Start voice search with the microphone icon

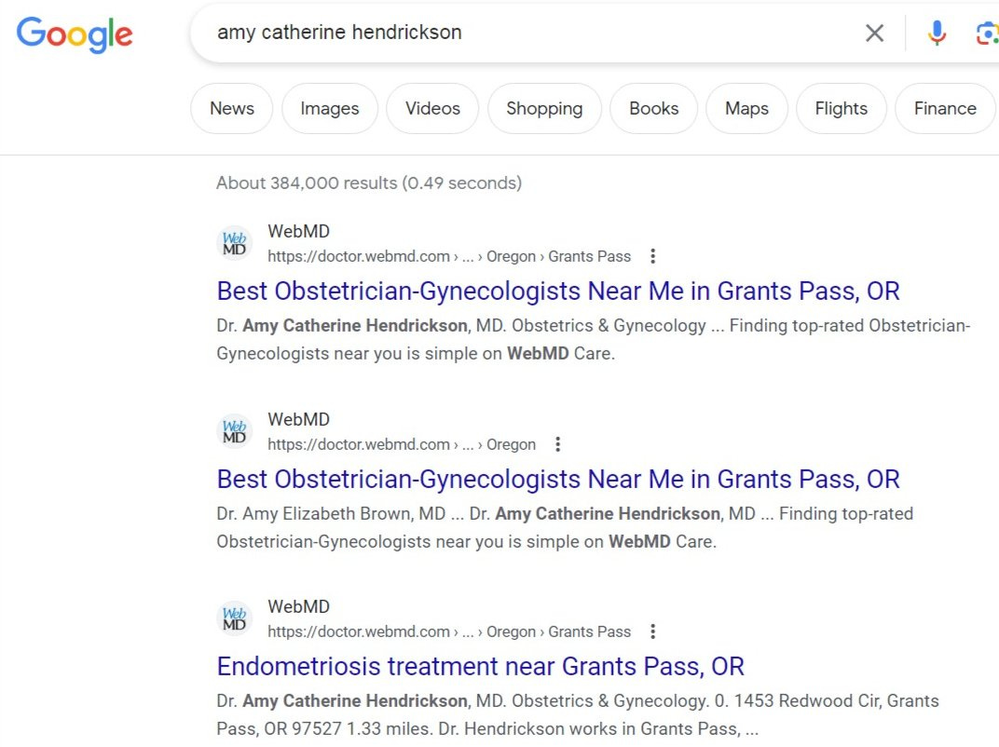936,33
